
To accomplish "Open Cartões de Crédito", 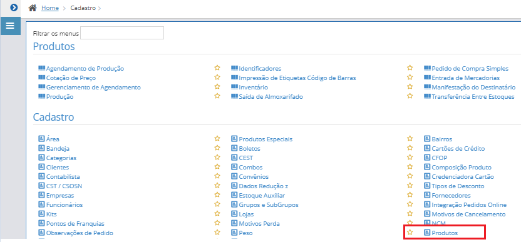I will [x=458, y=148].
